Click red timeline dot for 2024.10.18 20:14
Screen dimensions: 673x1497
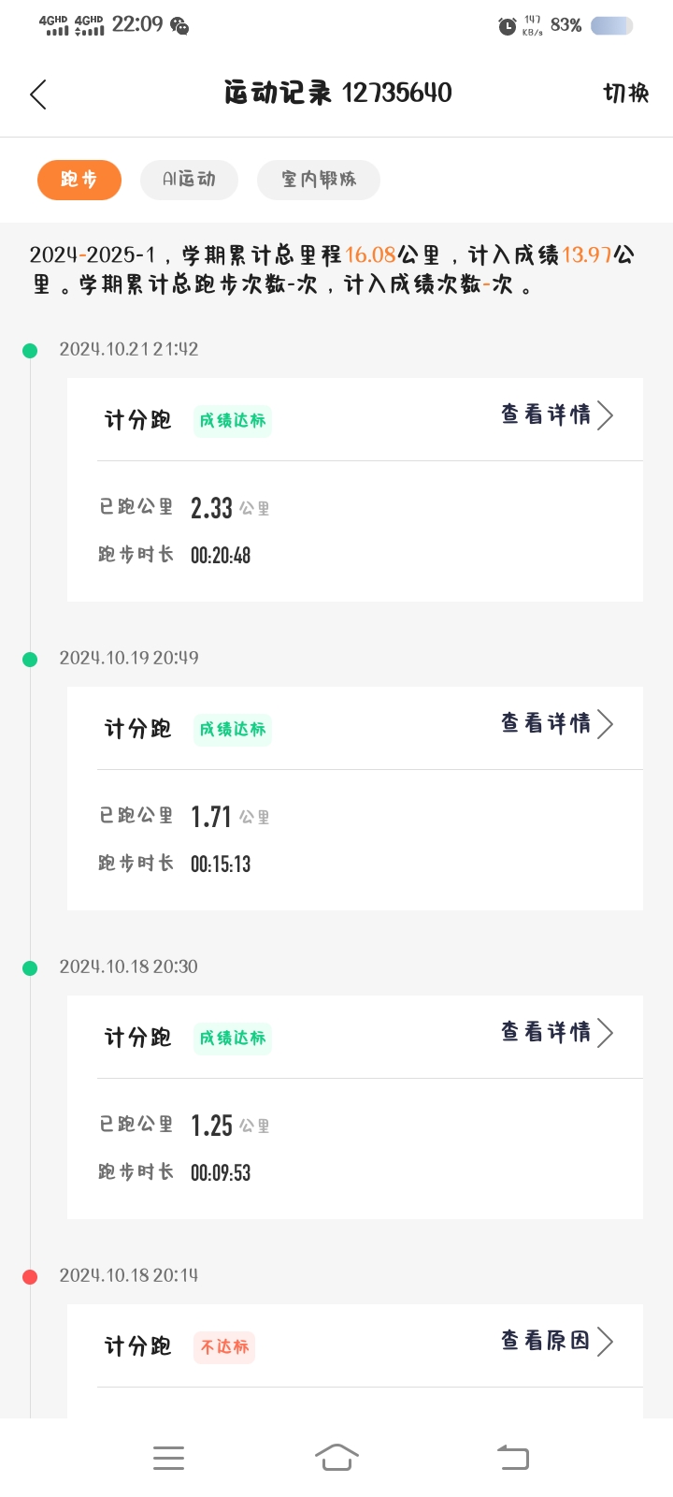point(30,1277)
